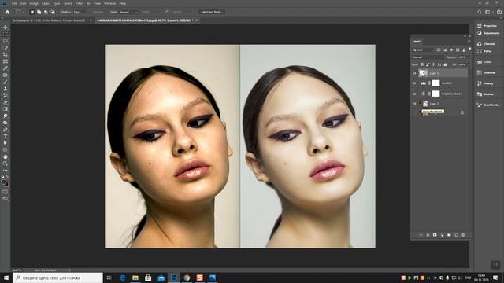
Task: Click the Feather input field
Action: tap(79, 12)
